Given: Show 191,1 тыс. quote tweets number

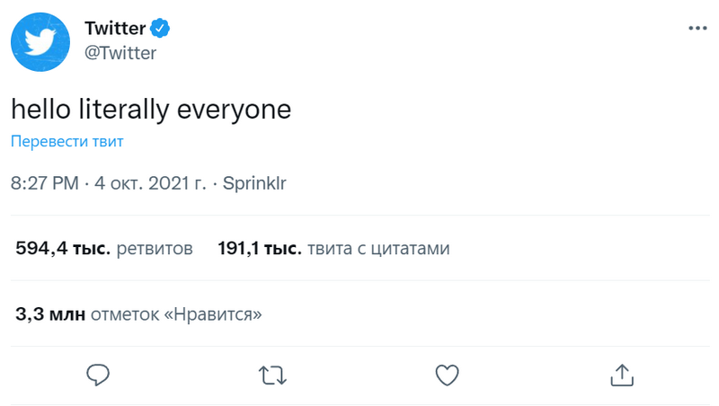Looking at the screenshot, I should 260,249.
